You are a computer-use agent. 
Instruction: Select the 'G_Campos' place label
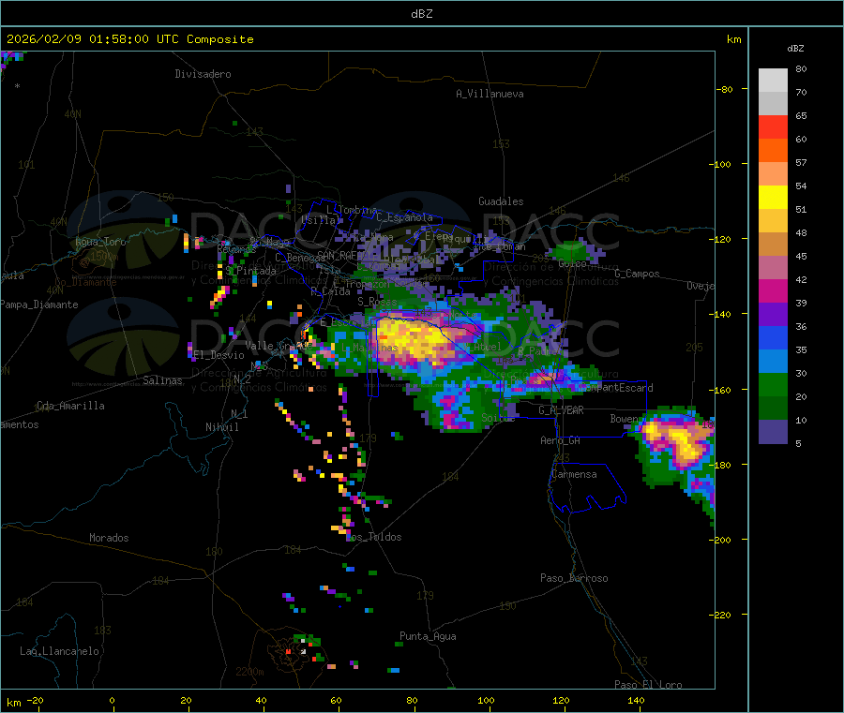point(638,274)
